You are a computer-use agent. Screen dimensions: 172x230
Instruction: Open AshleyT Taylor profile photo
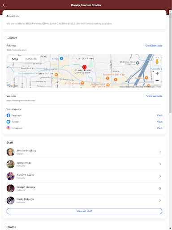(x=10, y=176)
